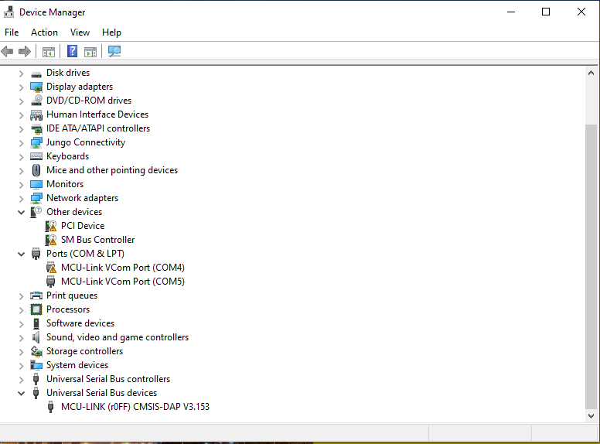Image resolution: width=600 pixels, height=444 pixels.
Task: Click the scrollbar down arrow
Action: (591, 415)
